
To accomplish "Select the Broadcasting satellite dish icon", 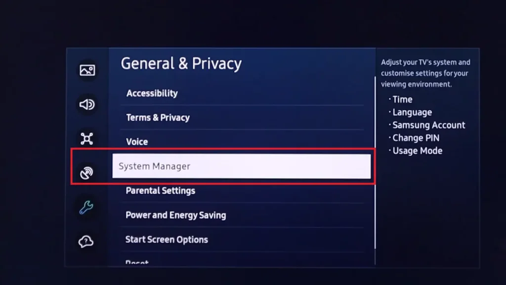I will [x=86, y=173].
